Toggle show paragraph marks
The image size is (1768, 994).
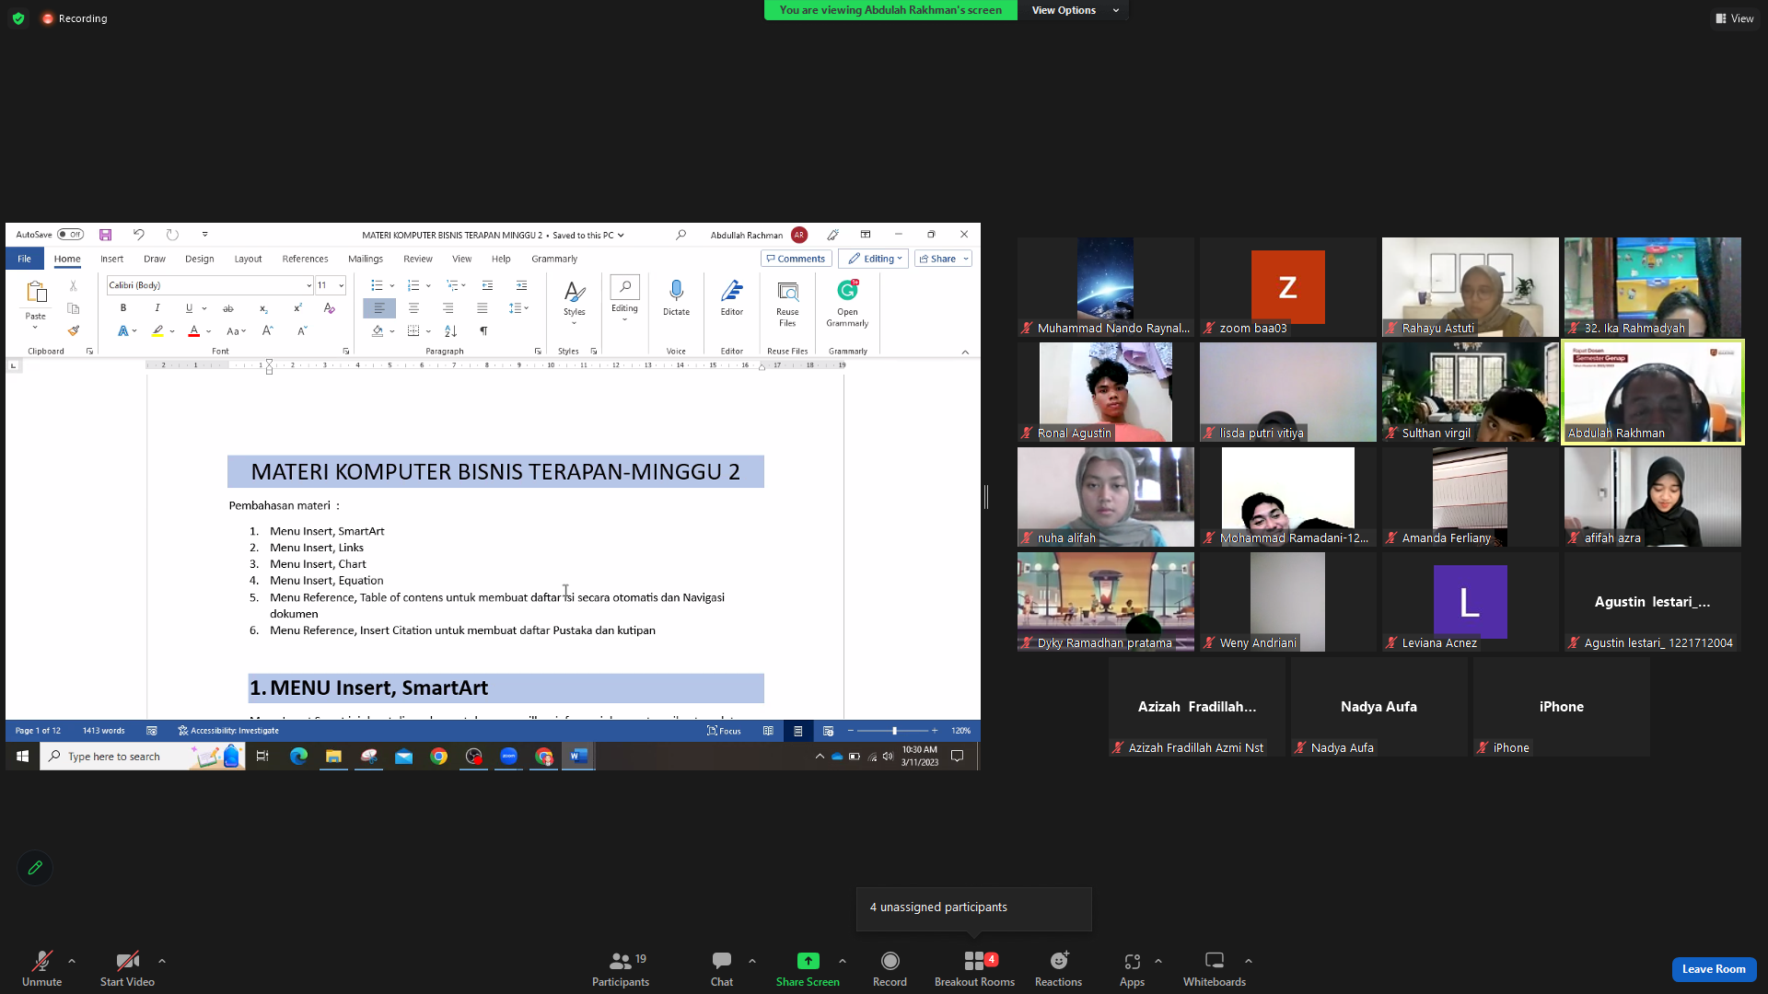click(483, 331)
